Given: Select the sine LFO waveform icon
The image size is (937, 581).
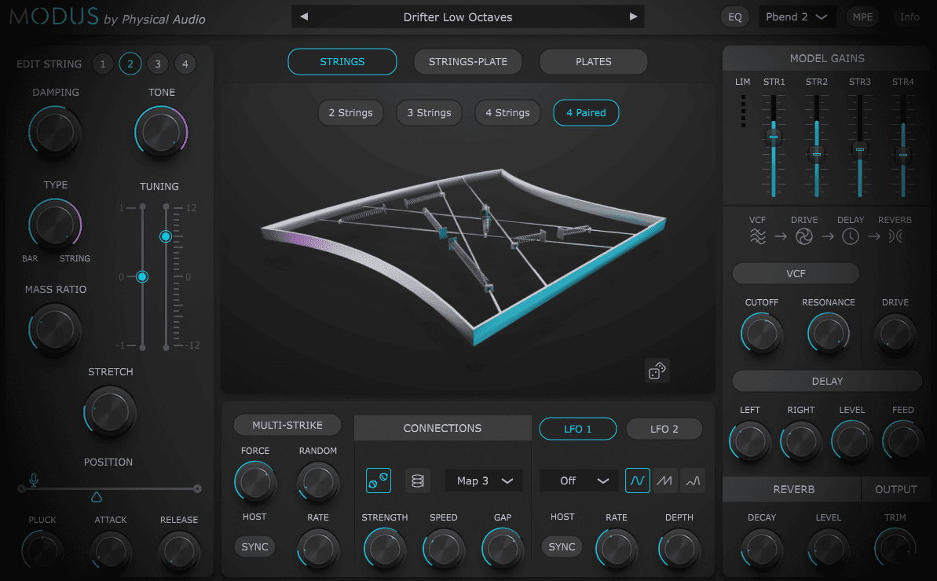Looking at the screenshot, I should tap(637, 481).
